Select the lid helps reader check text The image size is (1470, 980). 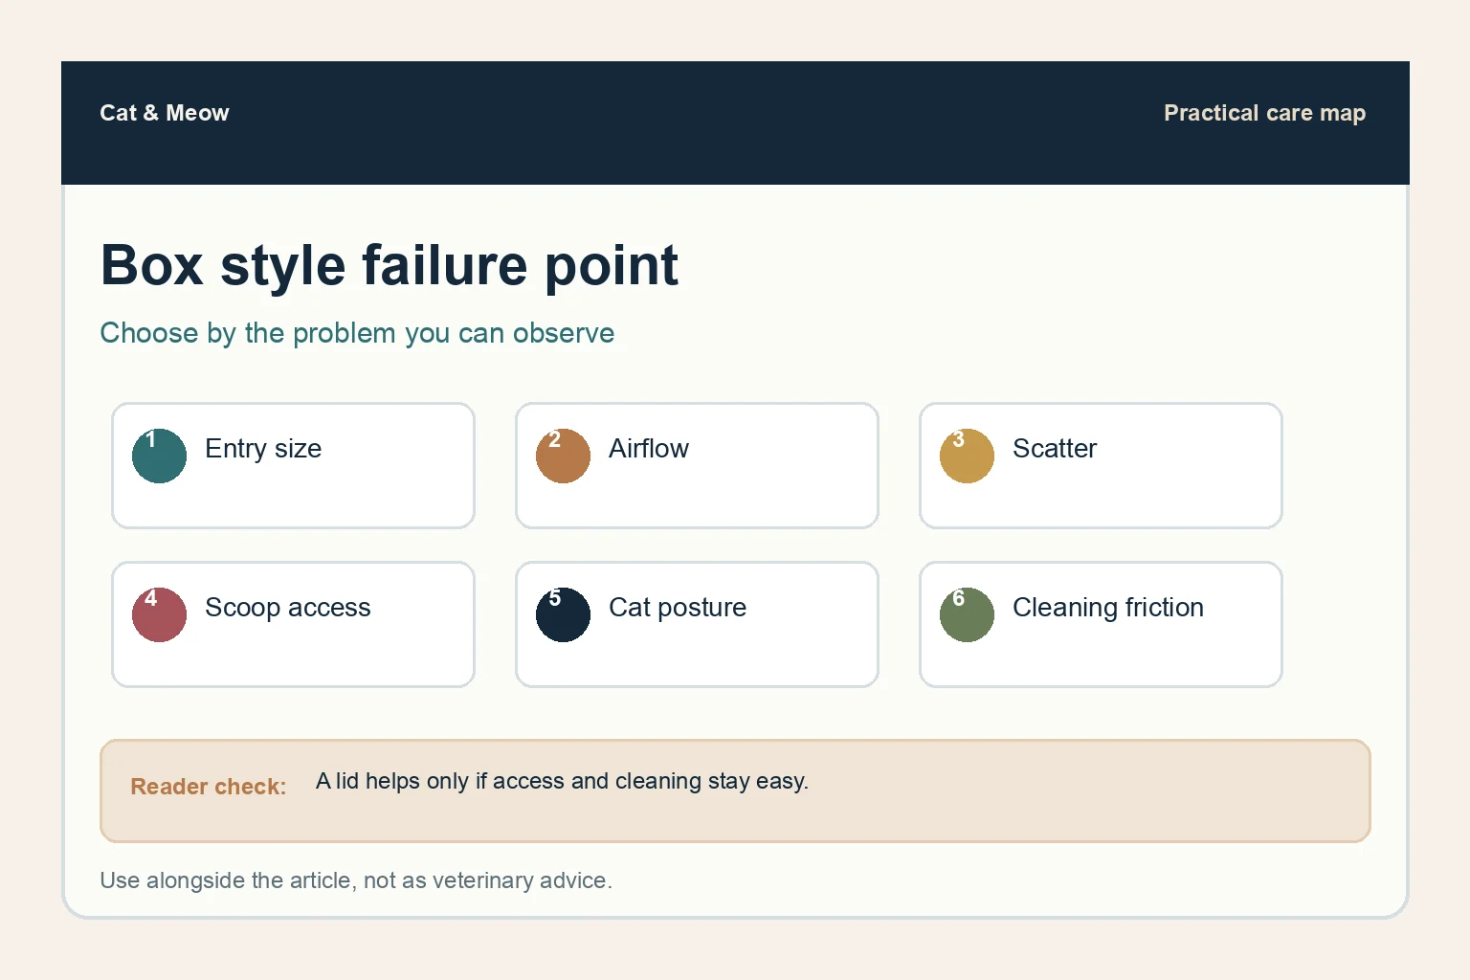pyautogui.click(x=563, y=781)
